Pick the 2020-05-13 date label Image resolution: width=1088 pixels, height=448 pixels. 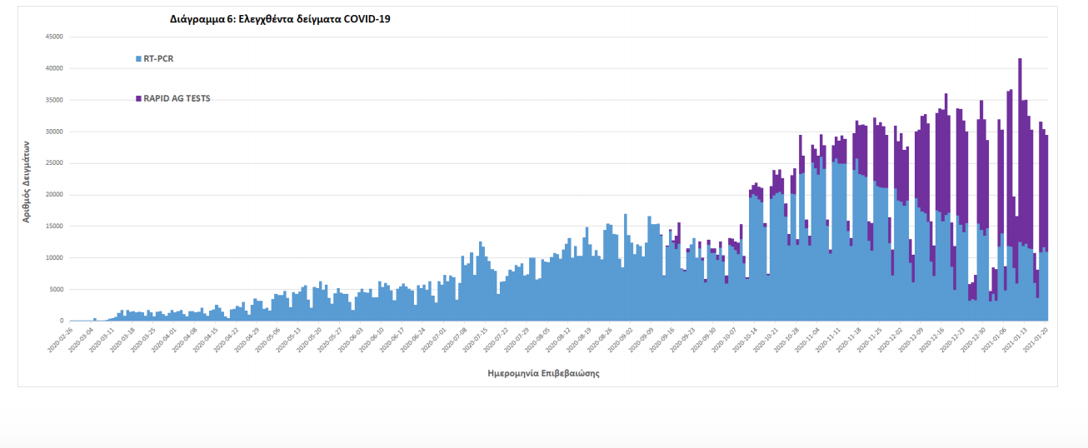[x=292, y=340]
